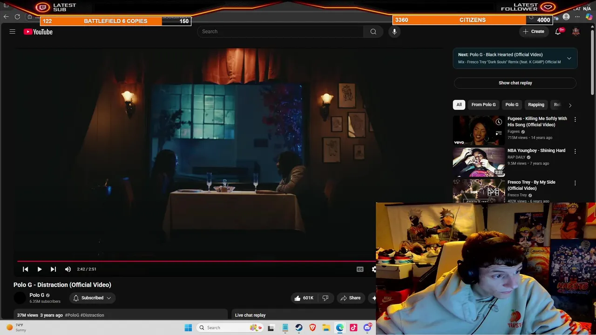The image size is (596, 335).
Task: Open the Fresco Trey By My Side title
Action: coord(531,185)
